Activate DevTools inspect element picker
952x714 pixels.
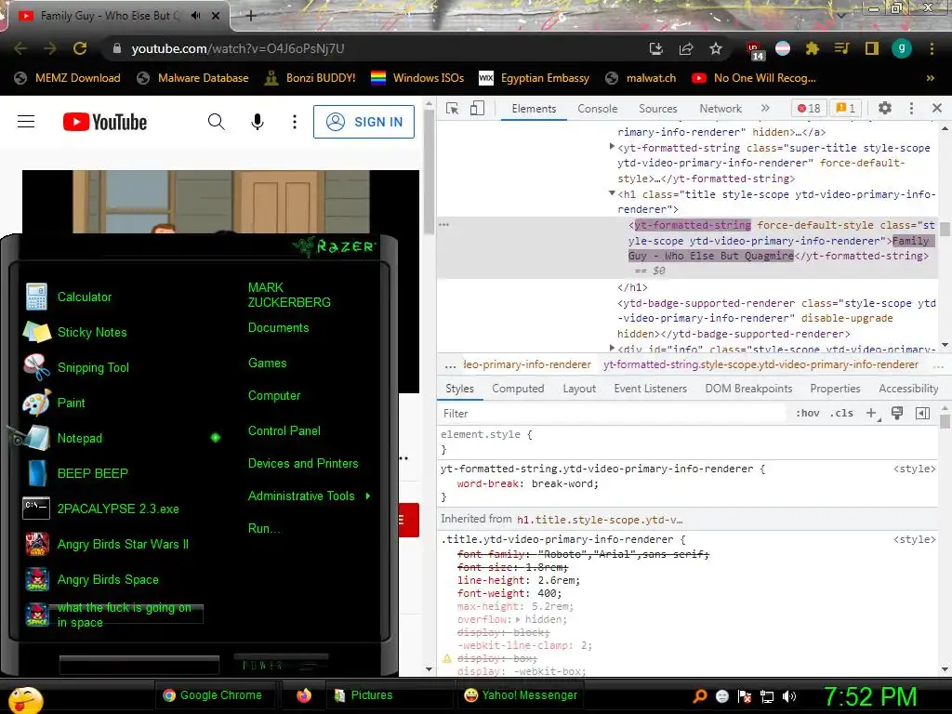coord(453,108)
